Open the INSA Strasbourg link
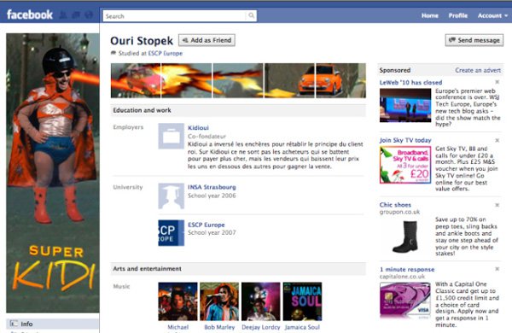This screenshot has height=333, width=512. [212, 187]
